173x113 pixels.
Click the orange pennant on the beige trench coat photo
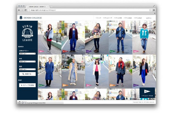(65, 85)
